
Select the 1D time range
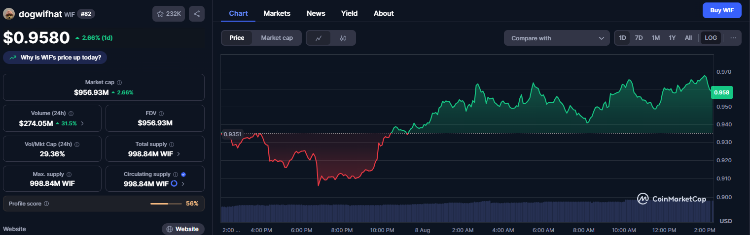point(623,38)
